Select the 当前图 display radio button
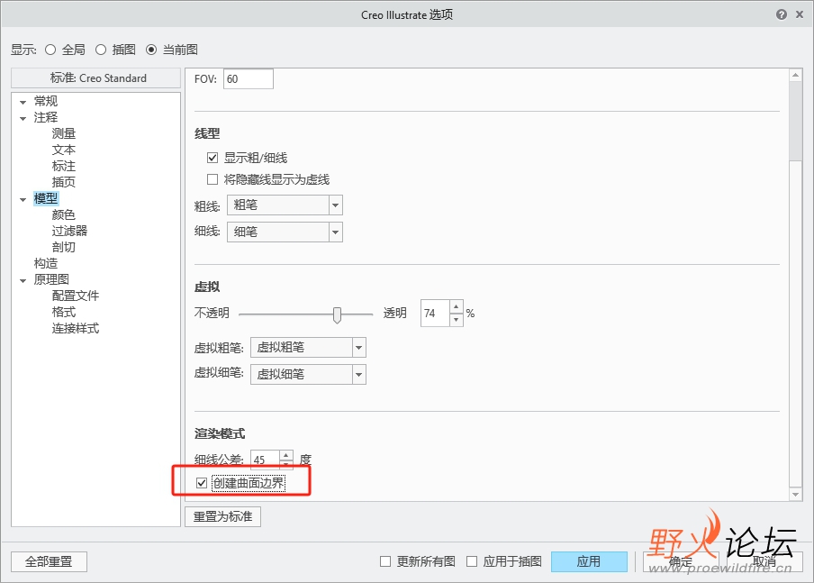The image size is (814, 583). [x=151, y=50]
